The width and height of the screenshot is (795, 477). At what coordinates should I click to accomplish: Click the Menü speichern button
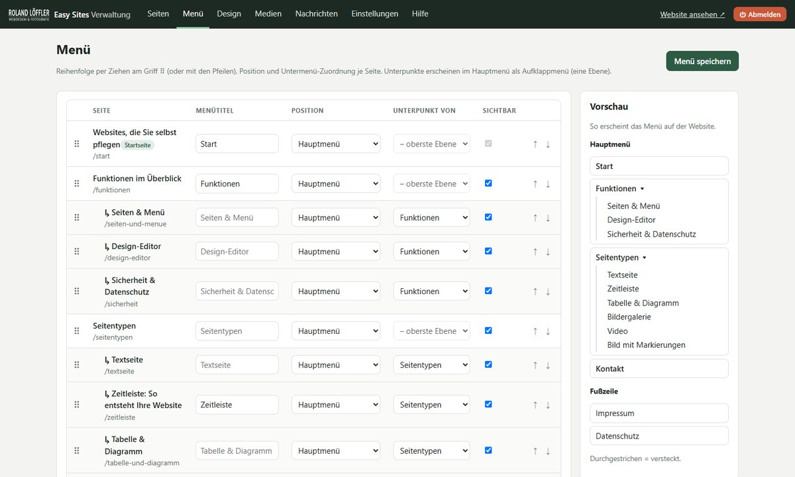click(702, 61)
